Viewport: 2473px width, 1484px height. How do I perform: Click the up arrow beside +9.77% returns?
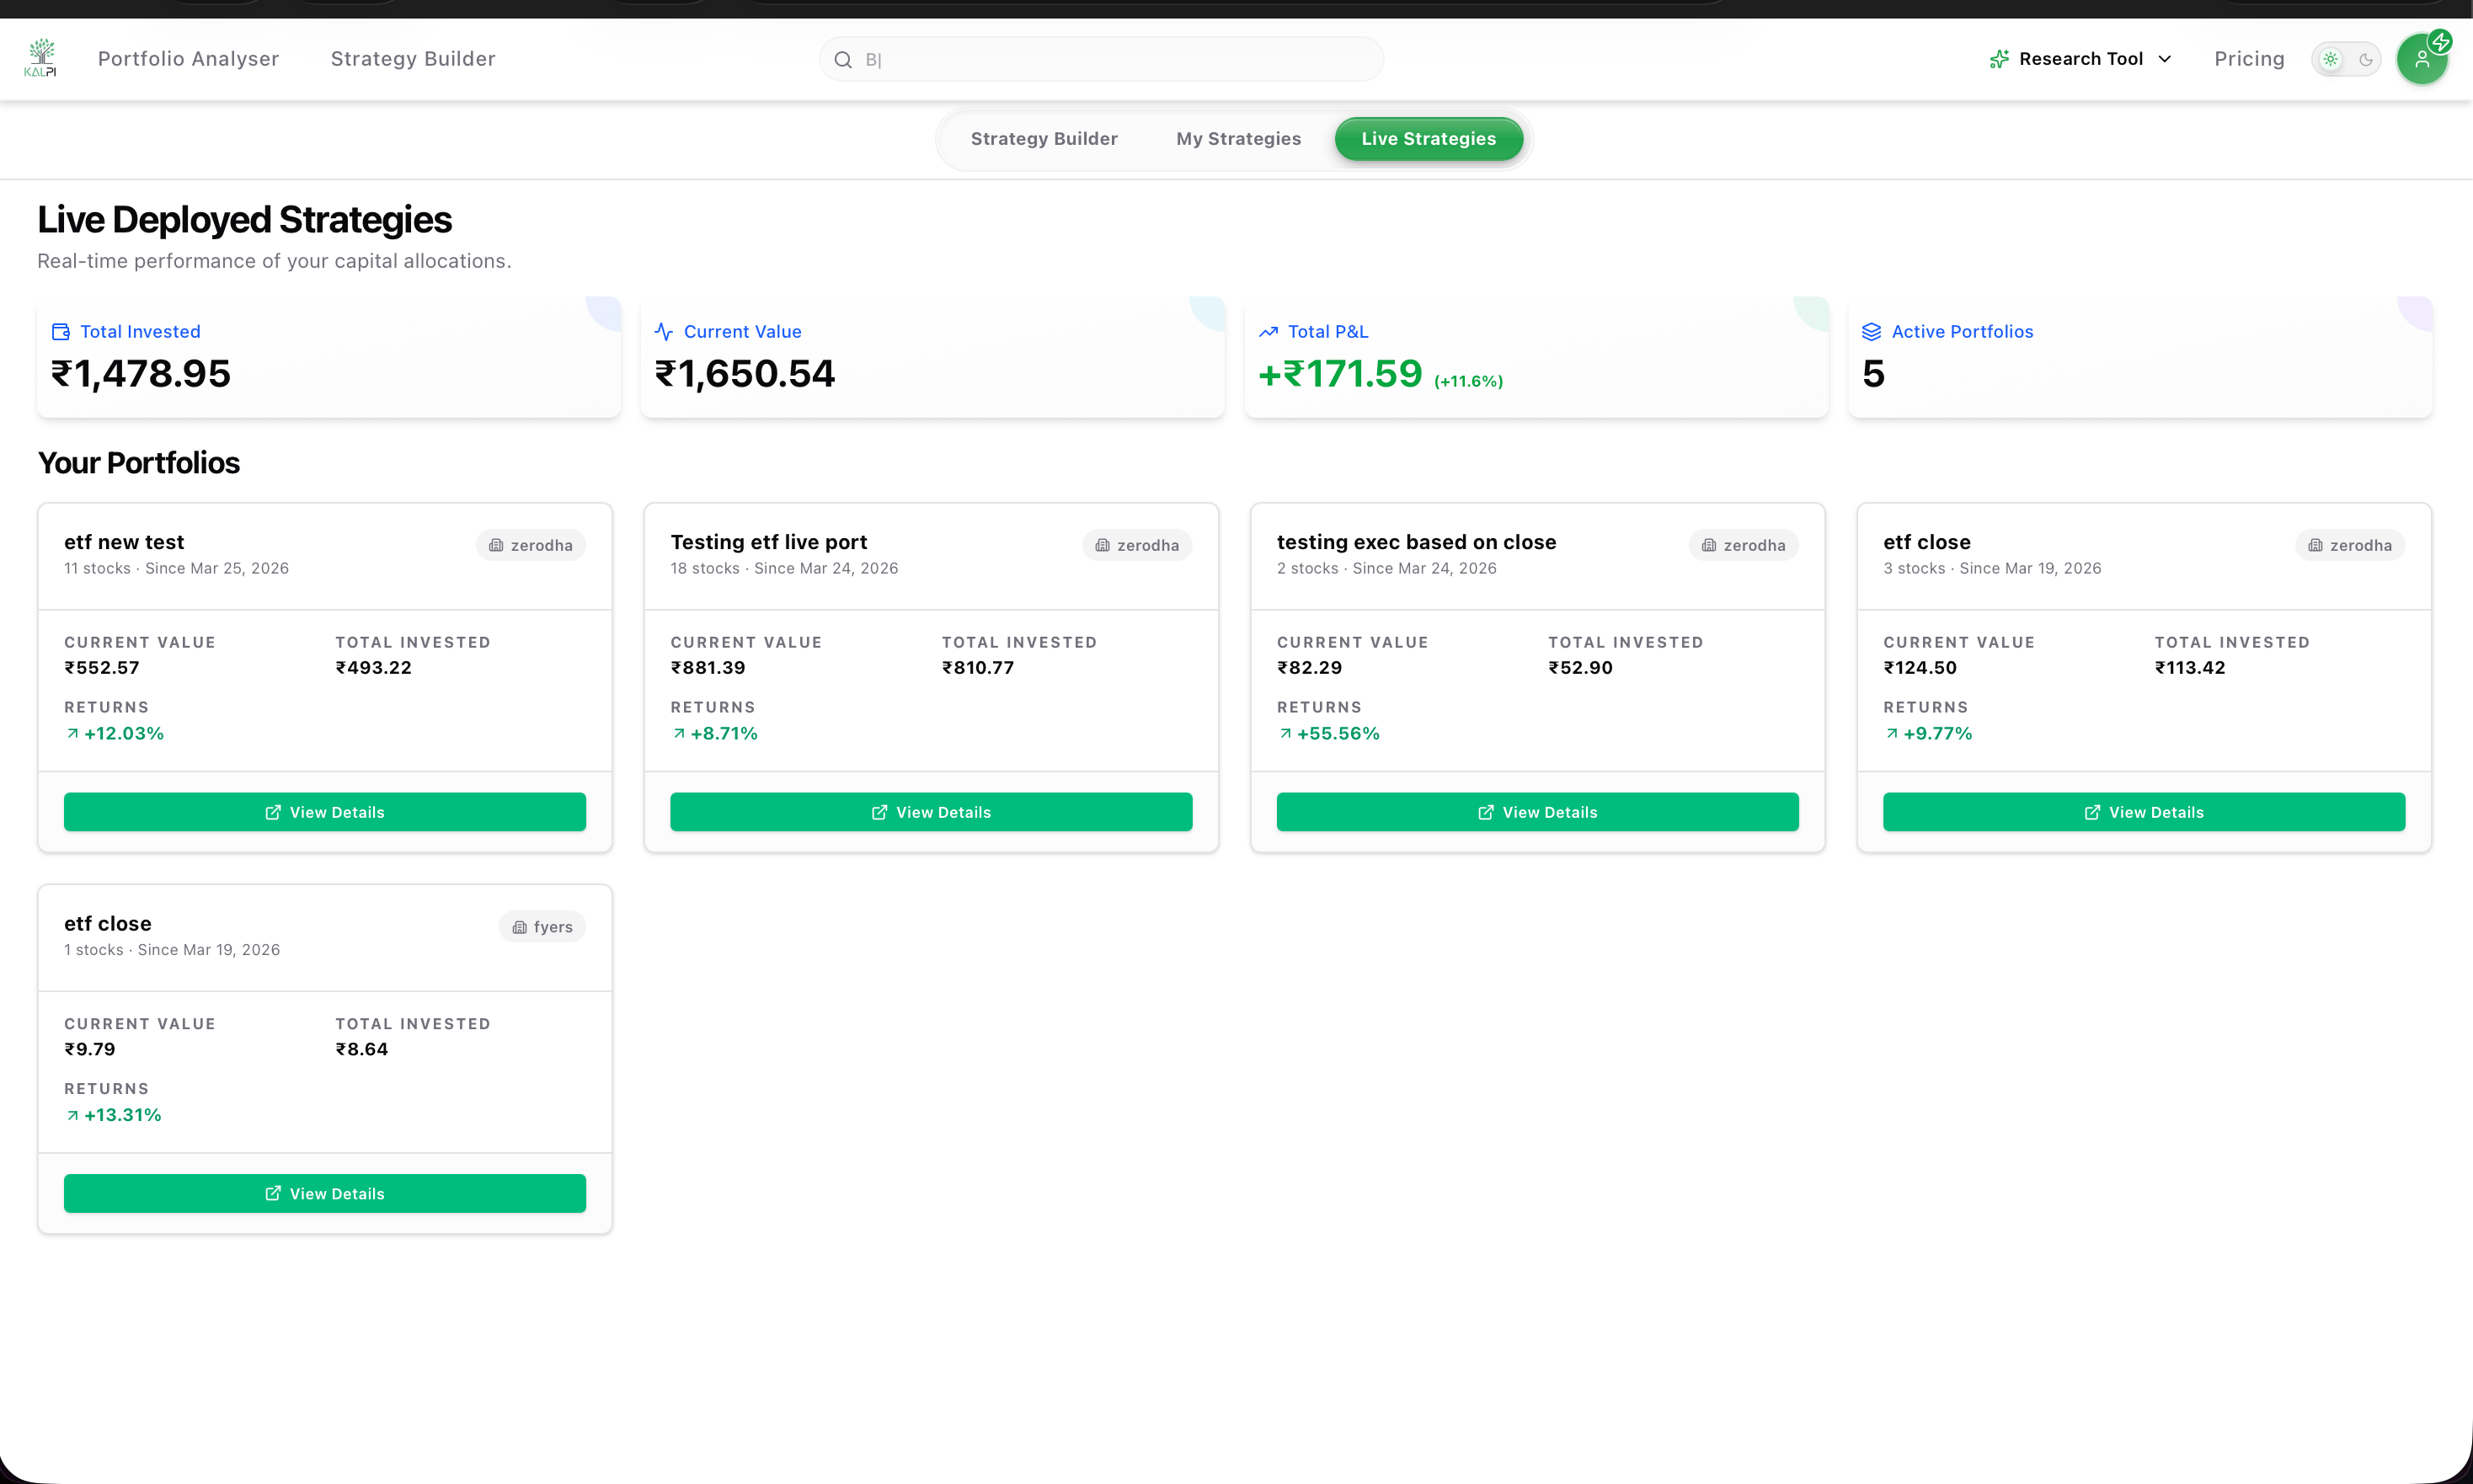[1892, 733]
